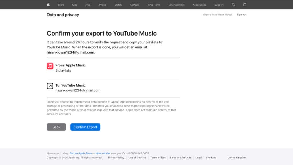The image size is (293, 165).
Task: Change region via United Kingdom link
Action: 237,157
